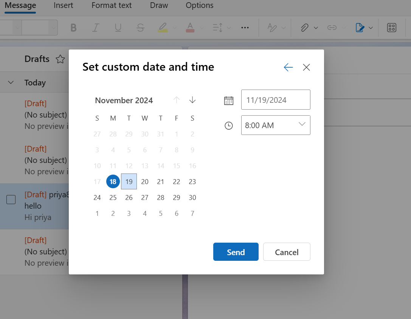This screenshot has width=411, height=319.
Task: Collapse the Today group in the draft list
Action: click(11, 82)
